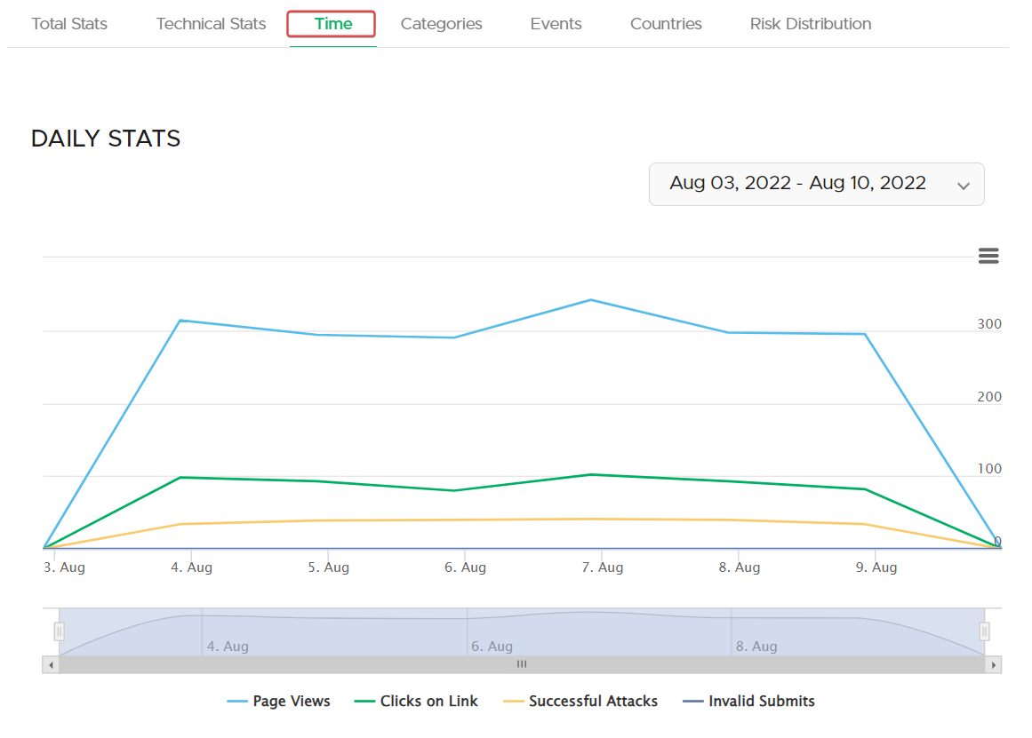
Task: Open the Technical Stats tab
Action: pyautogui.click(x=211, y=24)
